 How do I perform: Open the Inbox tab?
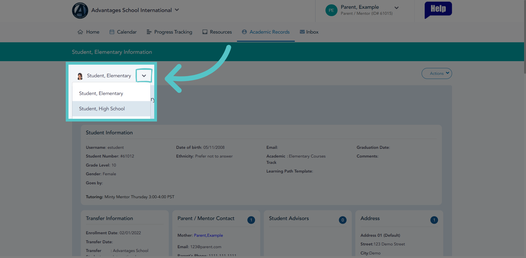pos(309,32)
